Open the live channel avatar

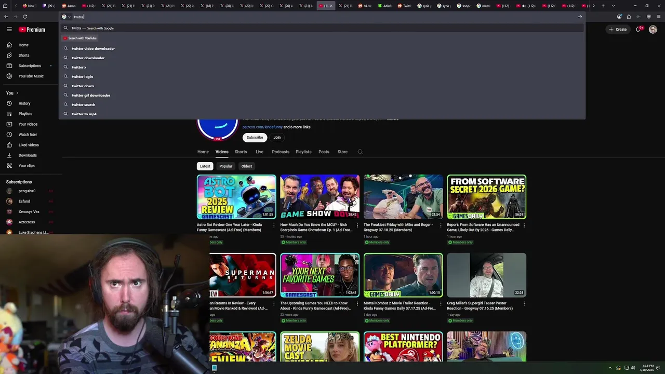[x=218, y=129]
